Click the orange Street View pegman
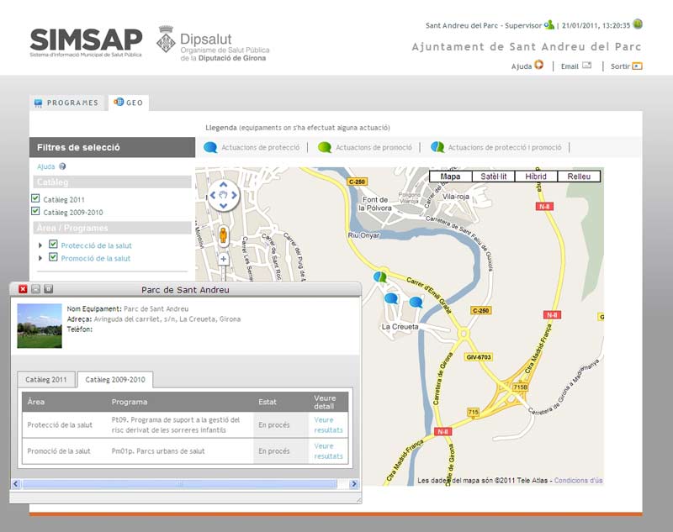 (x=224, y=234)
